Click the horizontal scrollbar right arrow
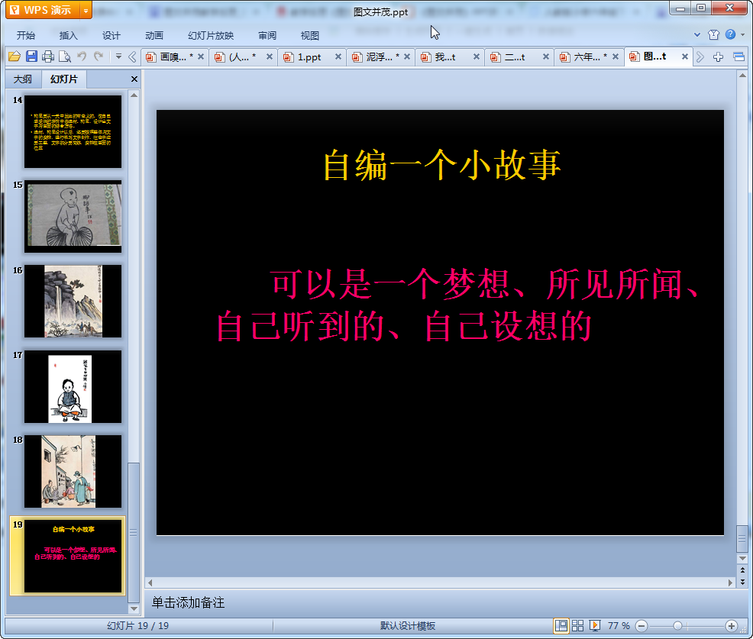This screenshot has height=639, width=753. coord(730,583)
